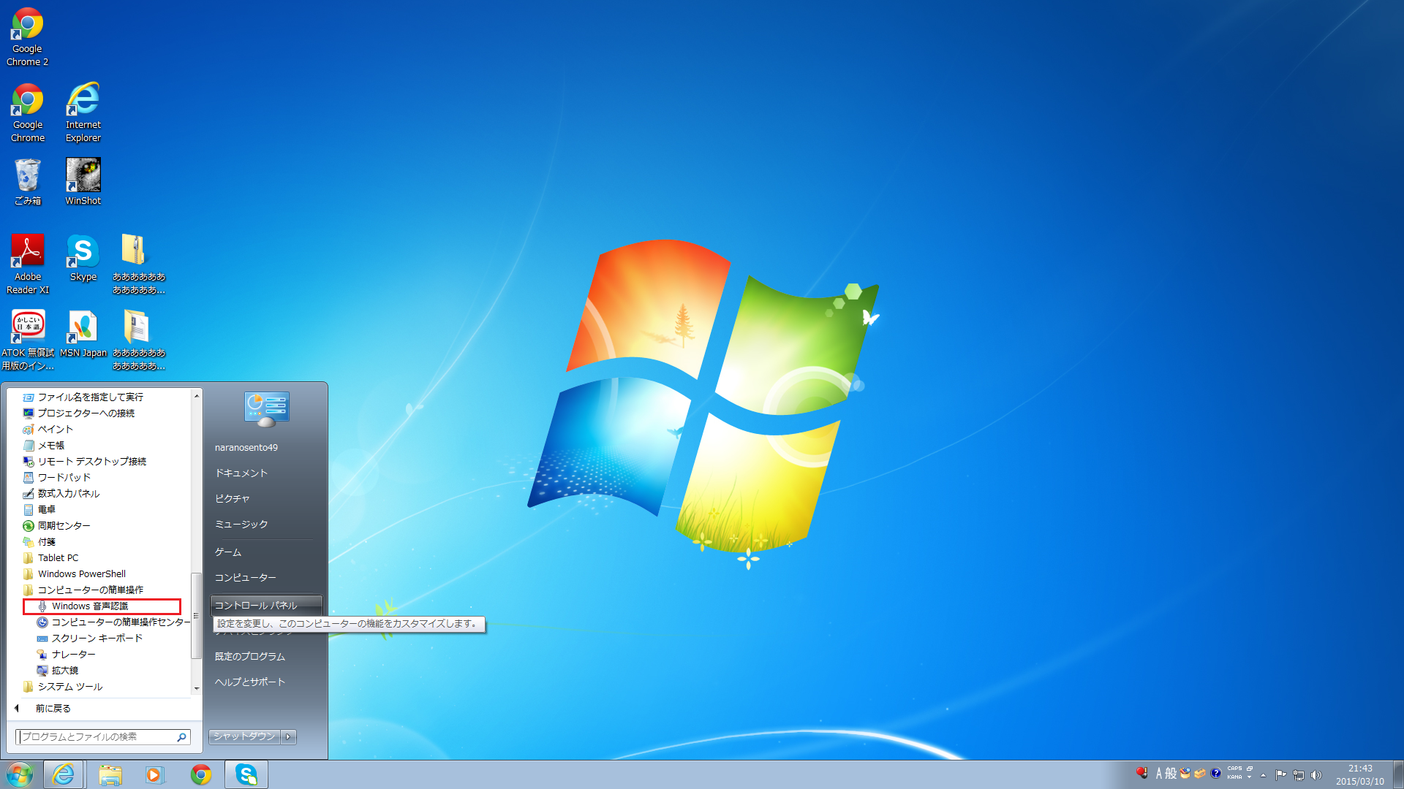This screenshot has width=1404, height=789.
Task: Show hidden tray icons arrow
Action: 1263,775
